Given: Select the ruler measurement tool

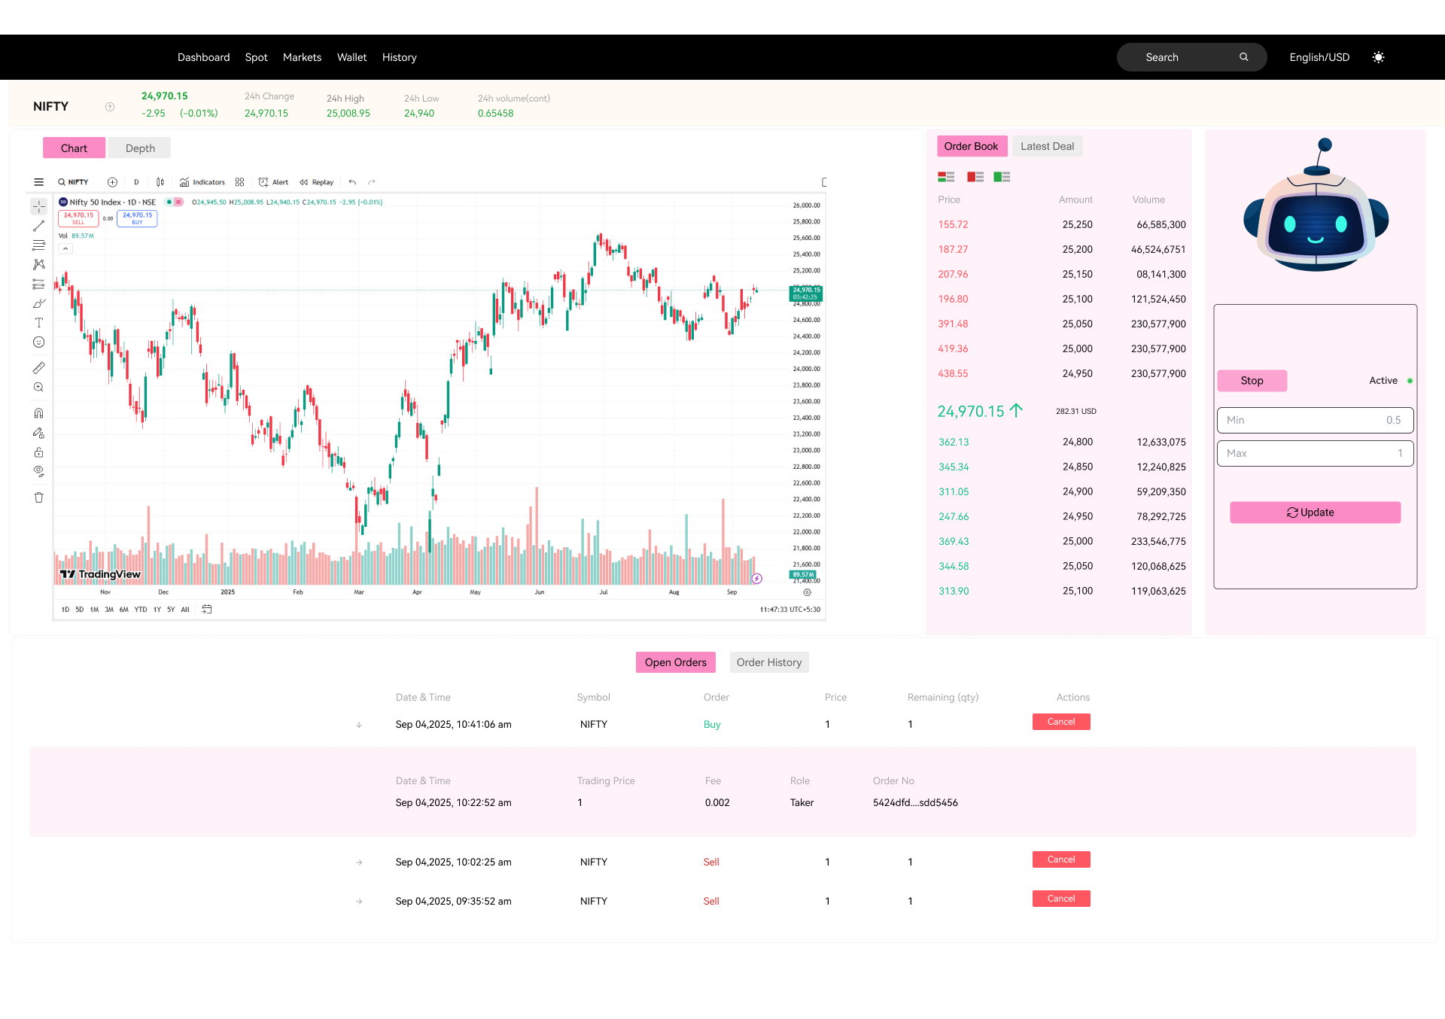Looking at the screenshot, I should coord(38,367).
